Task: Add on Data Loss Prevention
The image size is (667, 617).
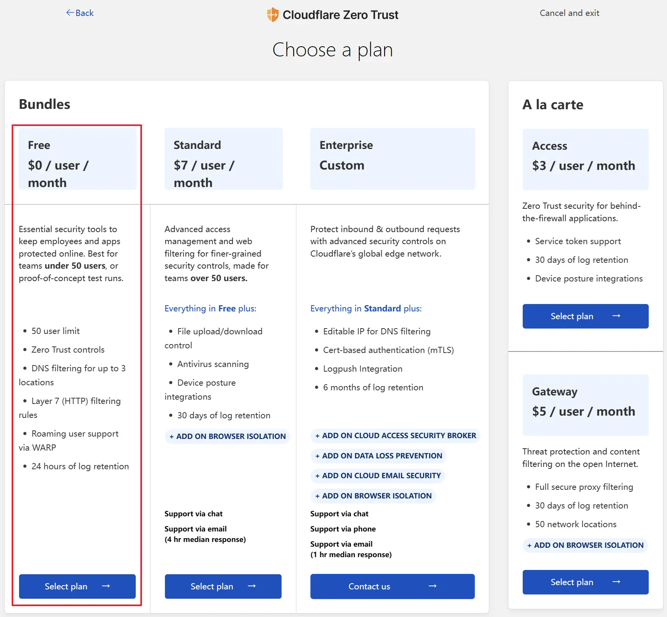Action: coord(378,456)
